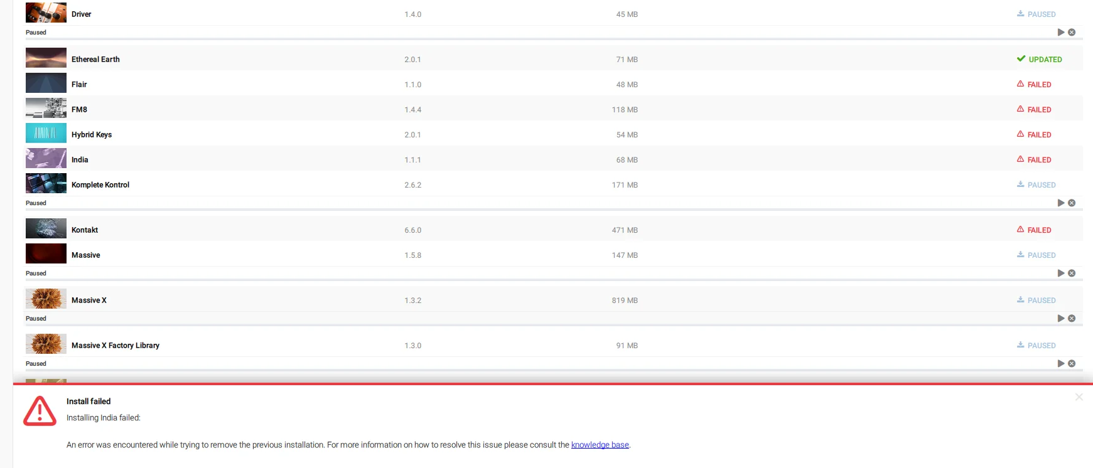Select the Komplete Kontrol thumbnail
This screenshot has width=1093, height=468.
tap(46, 183)
